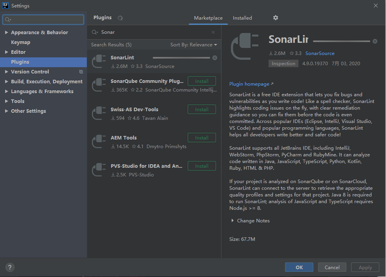The width and height of the screenshot is (386, 277).
Task: Click the Version Control project-level copy icon
Action: pos(81,72)
